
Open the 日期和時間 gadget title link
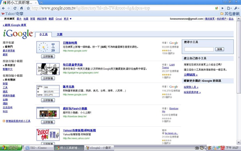click(70, 43)
